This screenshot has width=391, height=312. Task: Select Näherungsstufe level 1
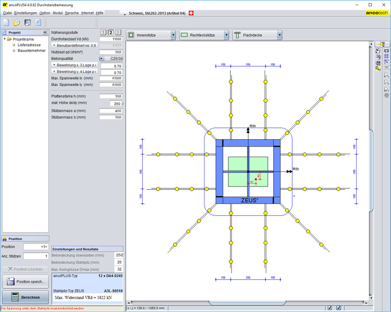click(103, 32)
